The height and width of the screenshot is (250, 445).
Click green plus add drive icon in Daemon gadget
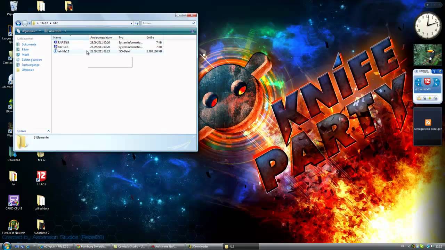pyautogui.click(x=430, y=98)
